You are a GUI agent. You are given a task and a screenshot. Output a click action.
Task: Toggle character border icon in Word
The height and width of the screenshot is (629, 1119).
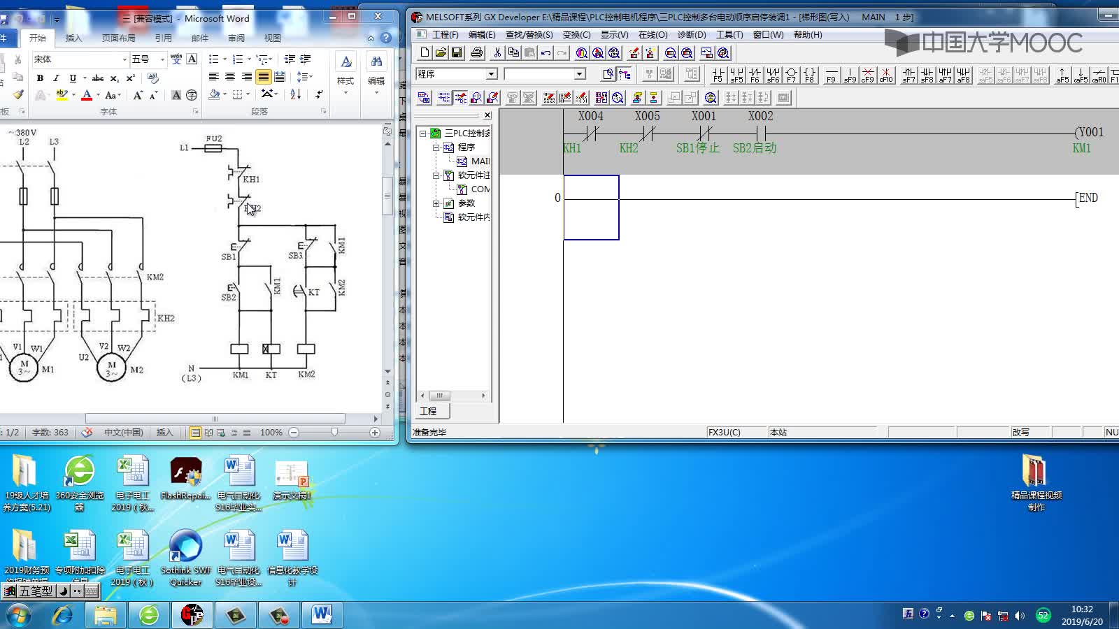[x=192, y=59]
